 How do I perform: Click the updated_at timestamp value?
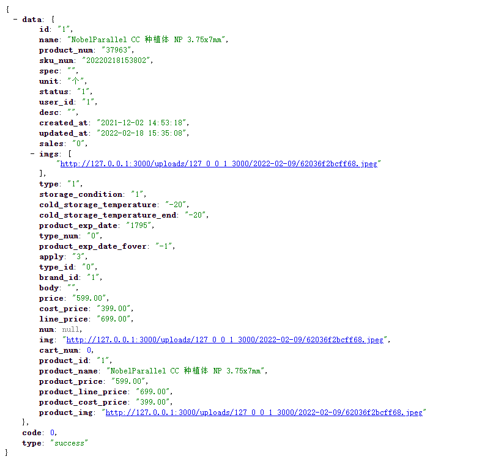[x=142, y=133]
